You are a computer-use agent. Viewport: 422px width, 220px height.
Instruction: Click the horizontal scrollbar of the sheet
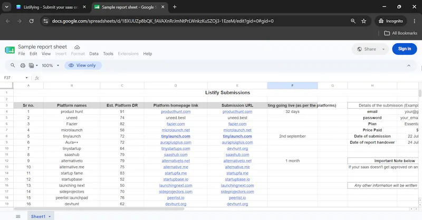[x=99, y=209]
